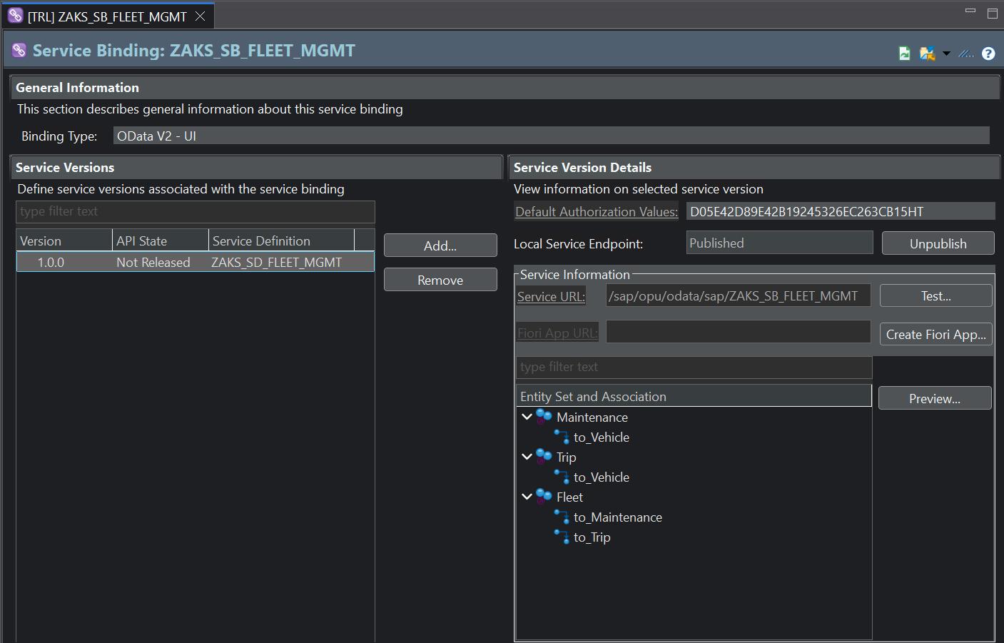This screenshot has height=643, width=1004.
Task: Open the Service URL link
Action: pyautogui.click(x=551, y=297)
